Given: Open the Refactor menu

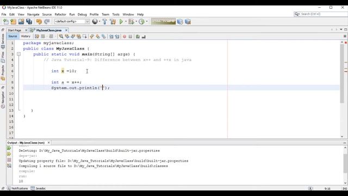Looking at the screenshot, I should pos(60,15).
